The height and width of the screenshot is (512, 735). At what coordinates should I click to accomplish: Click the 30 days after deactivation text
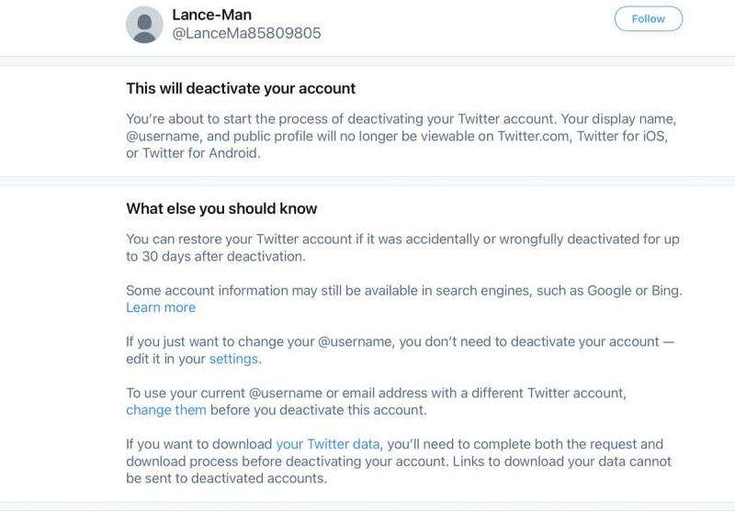[215, 257]
